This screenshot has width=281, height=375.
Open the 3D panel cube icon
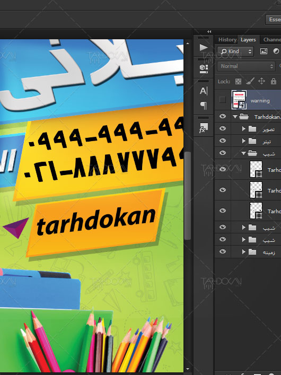204,68
